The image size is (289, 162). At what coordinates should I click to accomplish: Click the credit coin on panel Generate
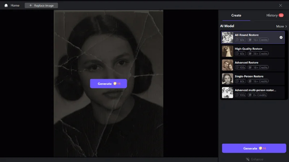260,148
